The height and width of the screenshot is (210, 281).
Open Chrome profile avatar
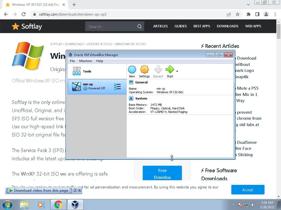click(x=266, y=14)
